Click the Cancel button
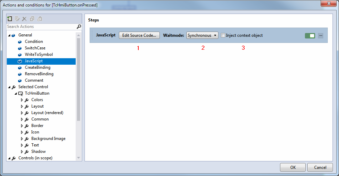The height and width of the screenshot is (176, 339). point(320,167)
